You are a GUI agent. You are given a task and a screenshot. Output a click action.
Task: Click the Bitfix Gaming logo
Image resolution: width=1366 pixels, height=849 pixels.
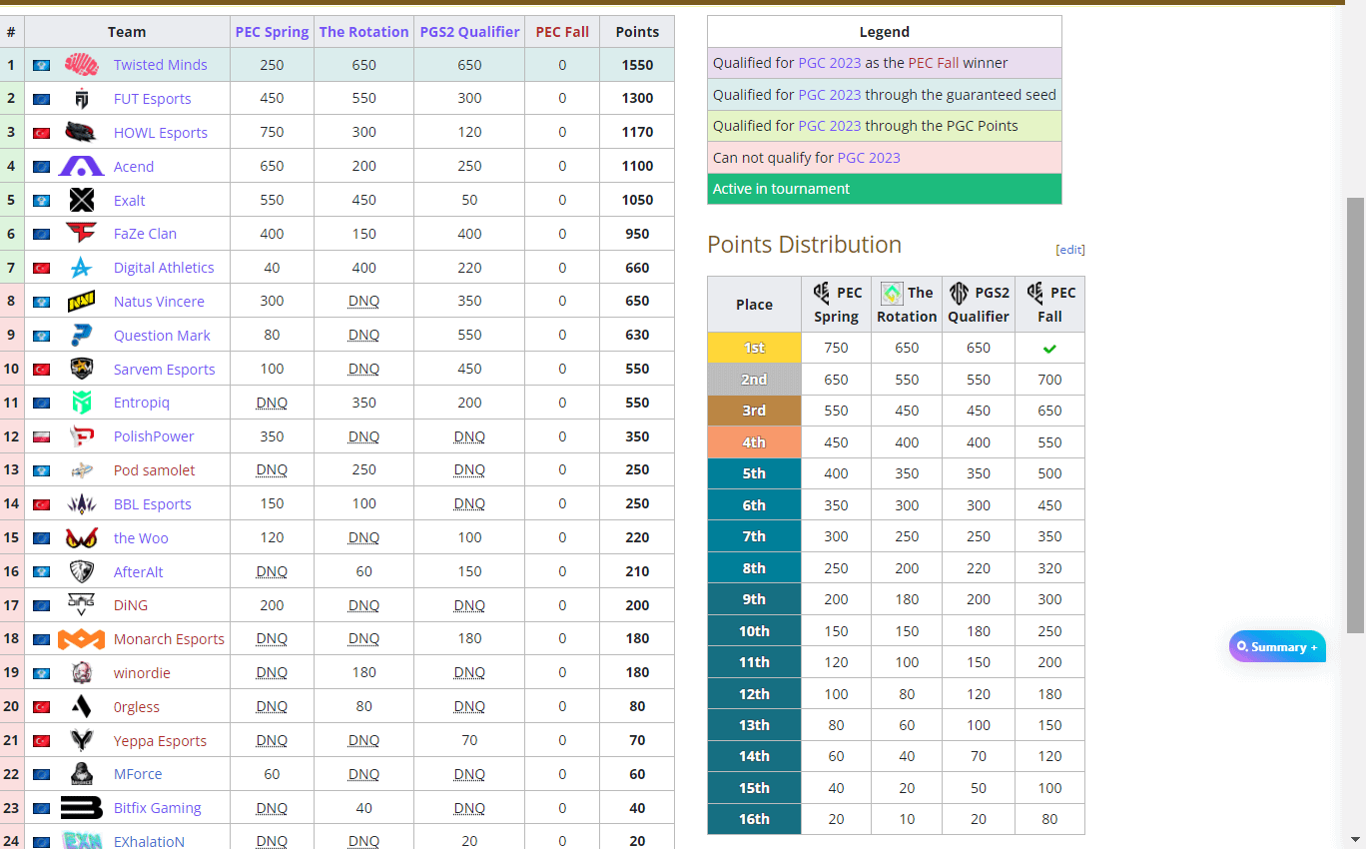82,808
